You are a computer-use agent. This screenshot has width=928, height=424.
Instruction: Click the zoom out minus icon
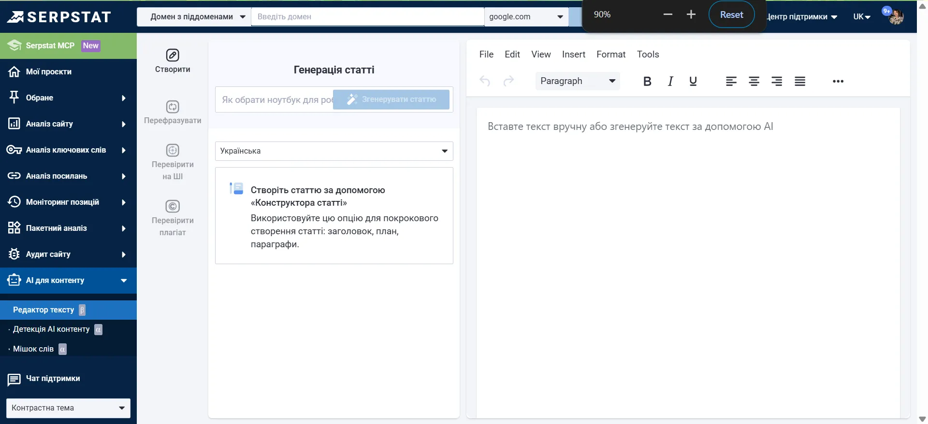(x=668, y=14)
